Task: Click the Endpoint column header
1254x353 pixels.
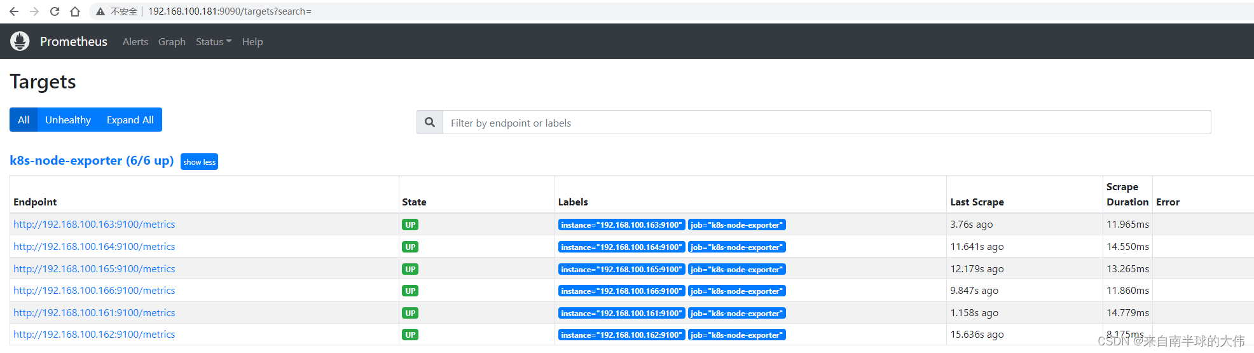Action: coord(35,202)
